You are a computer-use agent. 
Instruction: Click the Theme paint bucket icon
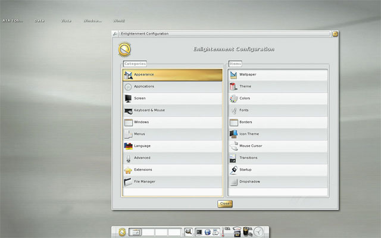point(233,86)
